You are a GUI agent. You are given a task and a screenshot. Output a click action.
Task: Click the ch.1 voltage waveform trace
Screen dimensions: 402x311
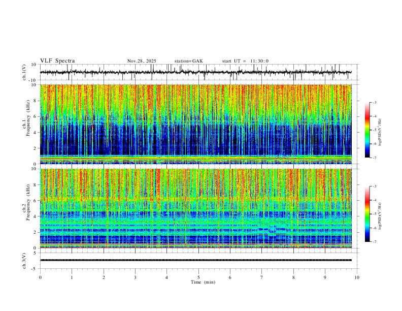click(x=195, y=72)
